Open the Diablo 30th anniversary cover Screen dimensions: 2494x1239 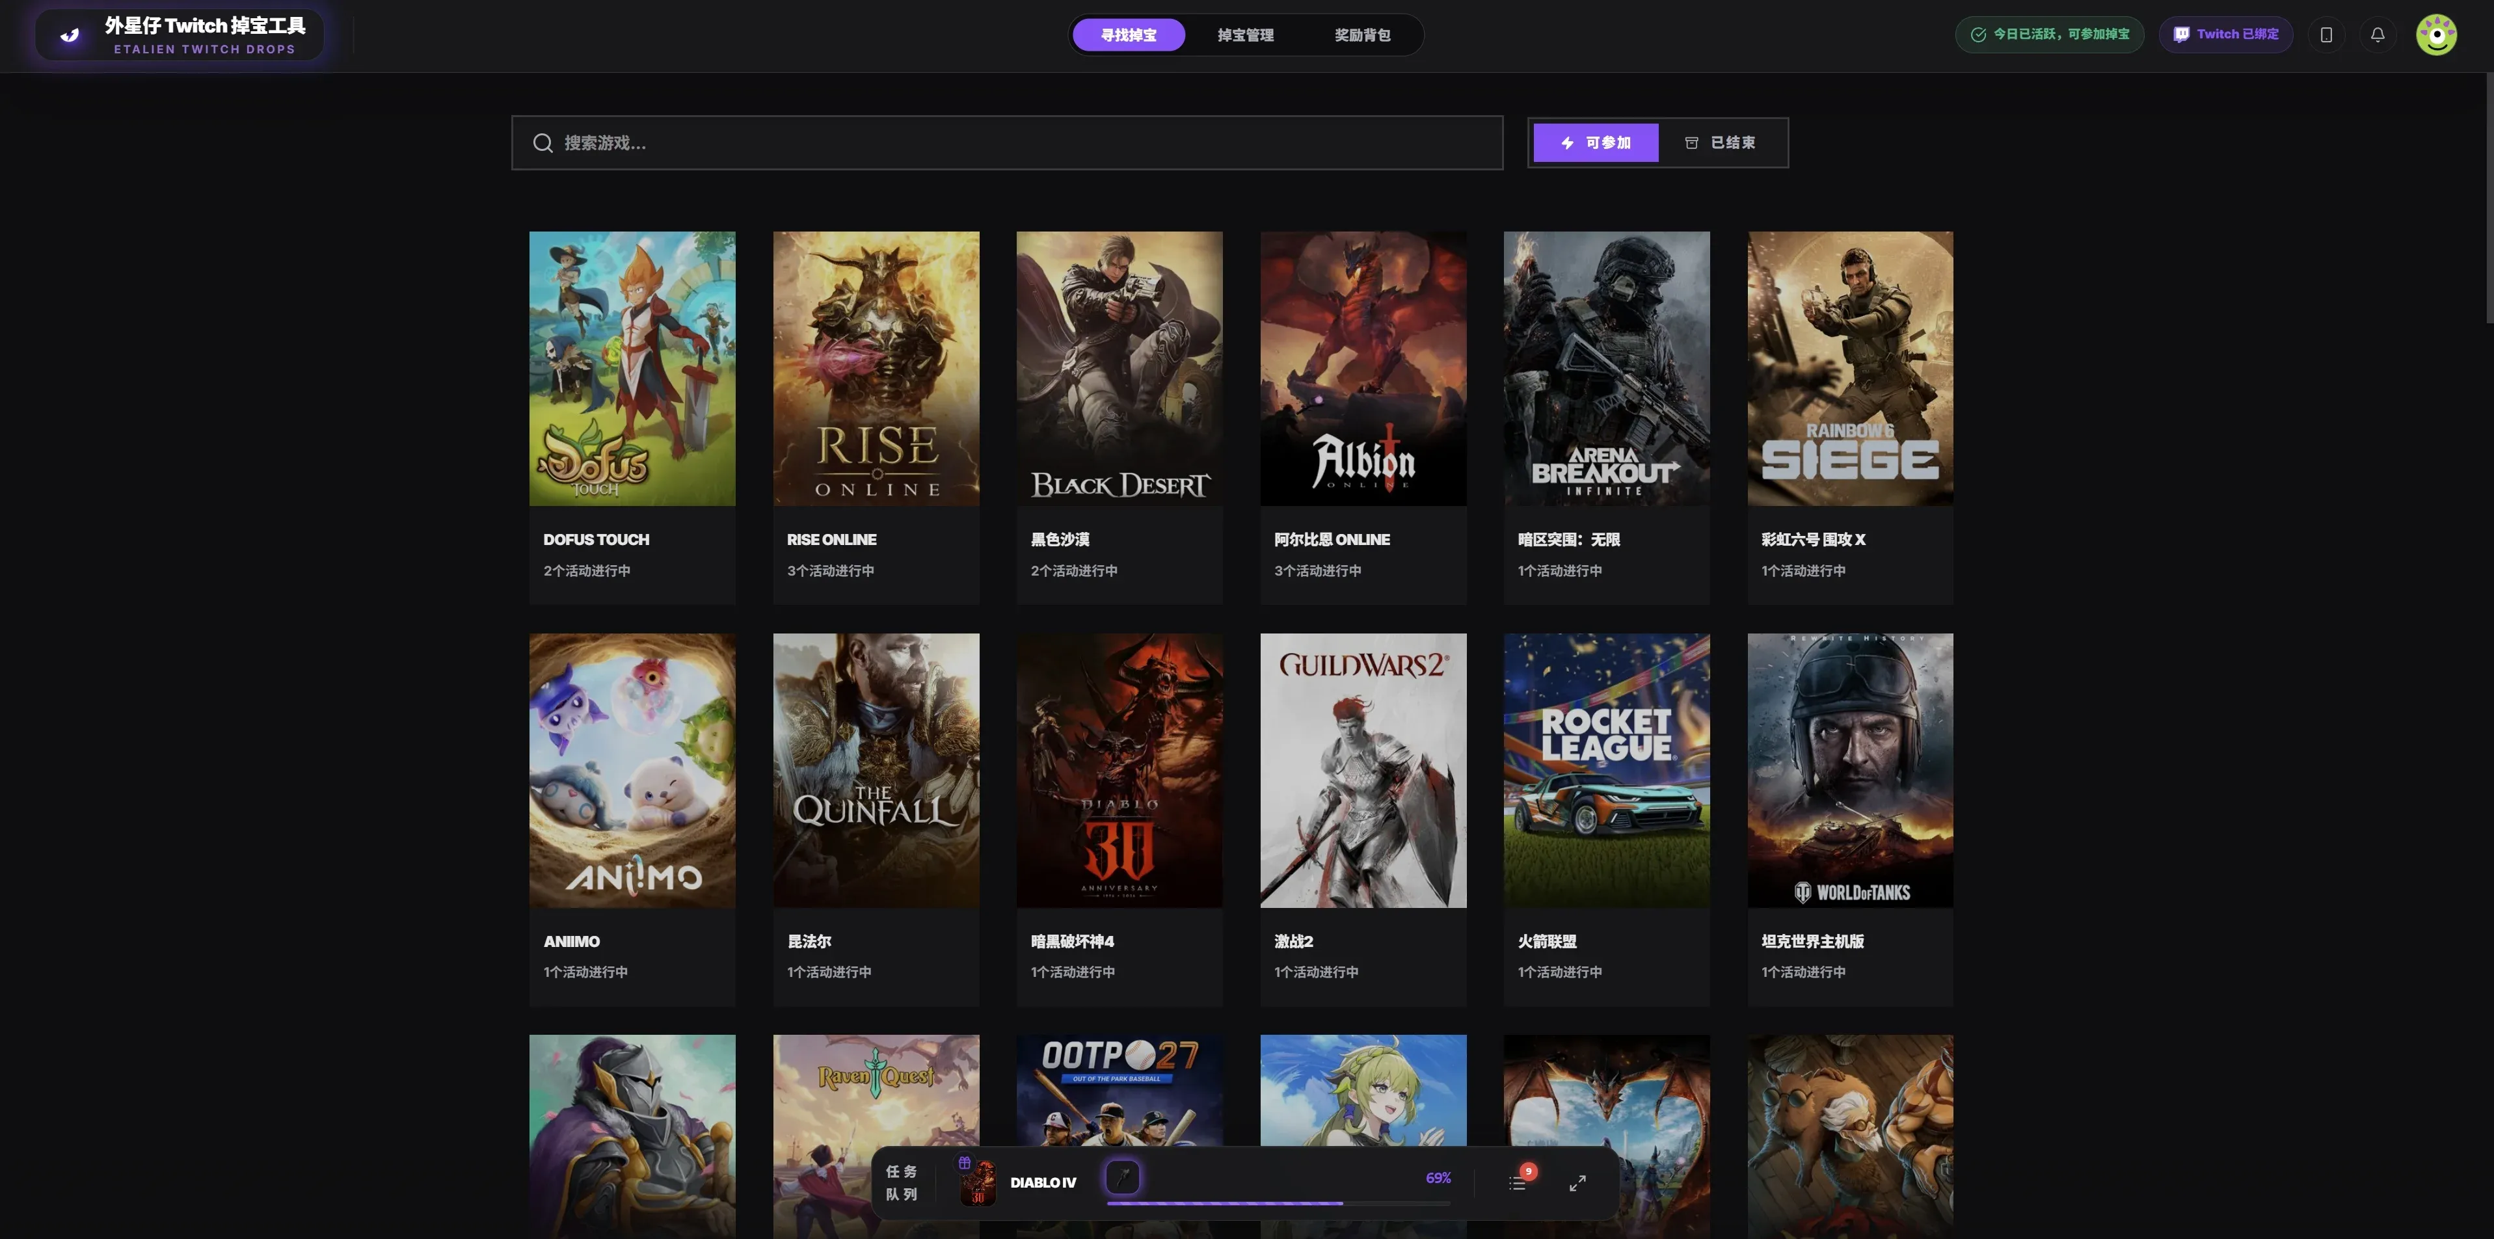click(1120, 771)
